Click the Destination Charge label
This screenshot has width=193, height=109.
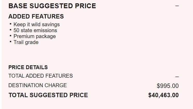point(38,85)
